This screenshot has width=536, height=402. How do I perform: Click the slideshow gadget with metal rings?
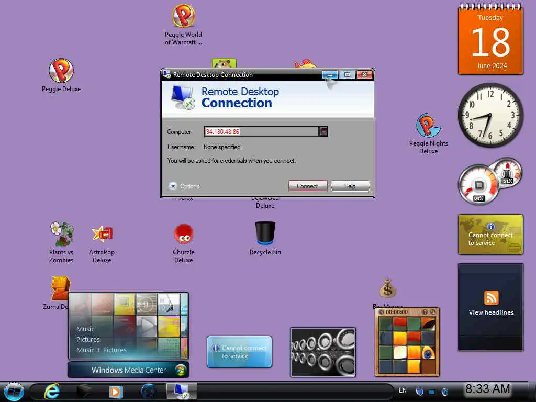323,352
